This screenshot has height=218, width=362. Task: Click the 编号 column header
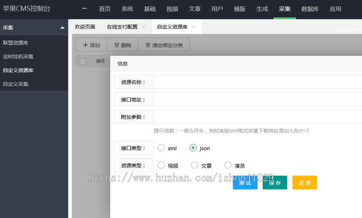pos(101,61)
